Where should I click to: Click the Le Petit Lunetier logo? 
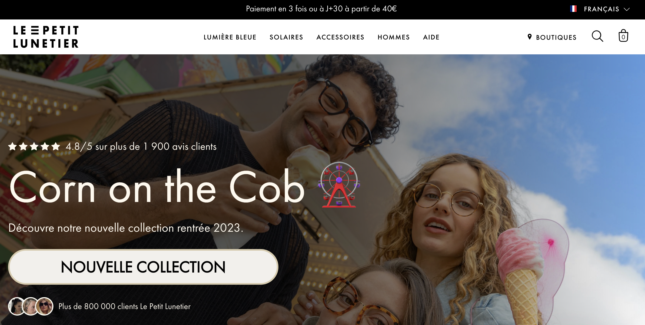tap(46, 37)
